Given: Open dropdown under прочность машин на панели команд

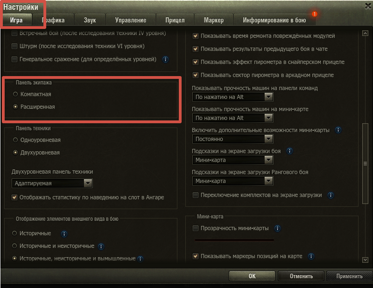Looking at the screenshot, I should 232,97.
